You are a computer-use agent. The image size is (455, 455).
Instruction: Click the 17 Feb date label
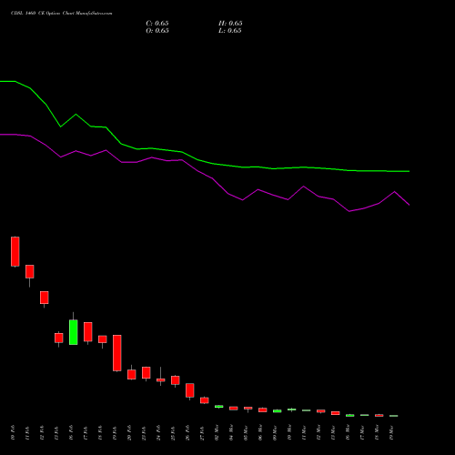click(x=86, y=432)
